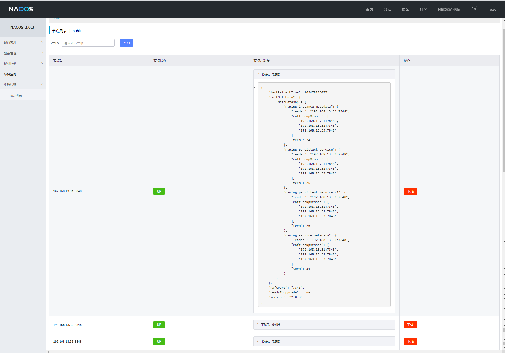
Task: Click the vertical page scrollbar
Action: point(504,101)
